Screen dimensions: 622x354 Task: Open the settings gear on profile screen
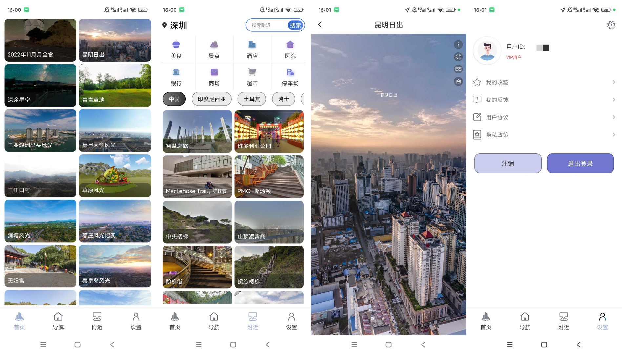click(x=611, y=25)
